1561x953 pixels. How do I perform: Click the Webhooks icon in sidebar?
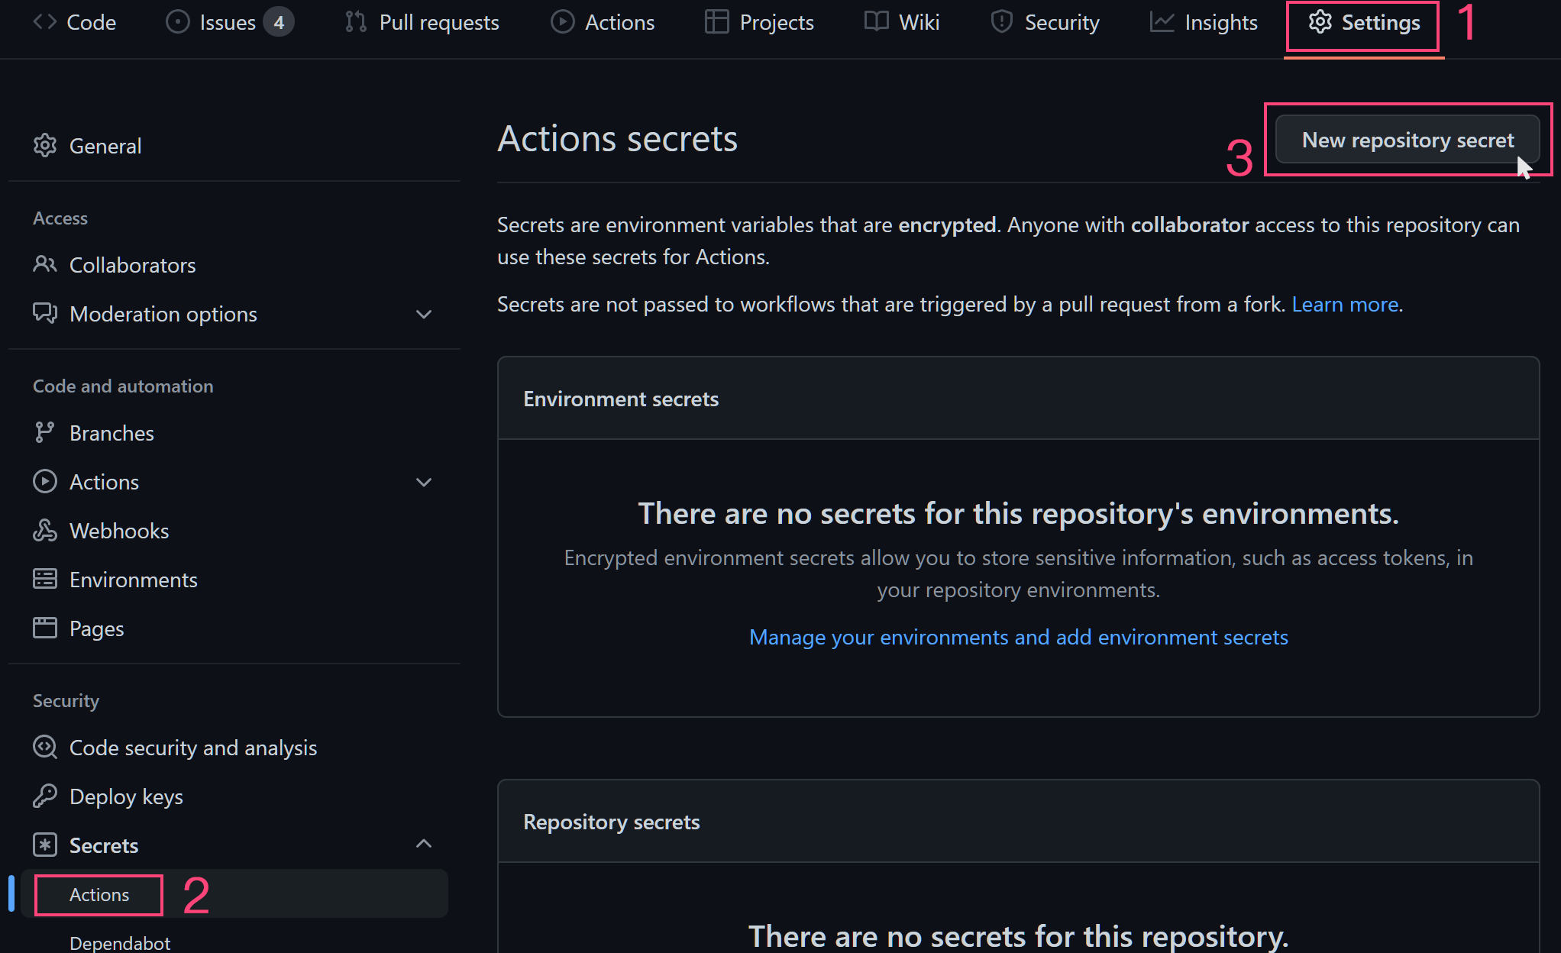point(45,530)
